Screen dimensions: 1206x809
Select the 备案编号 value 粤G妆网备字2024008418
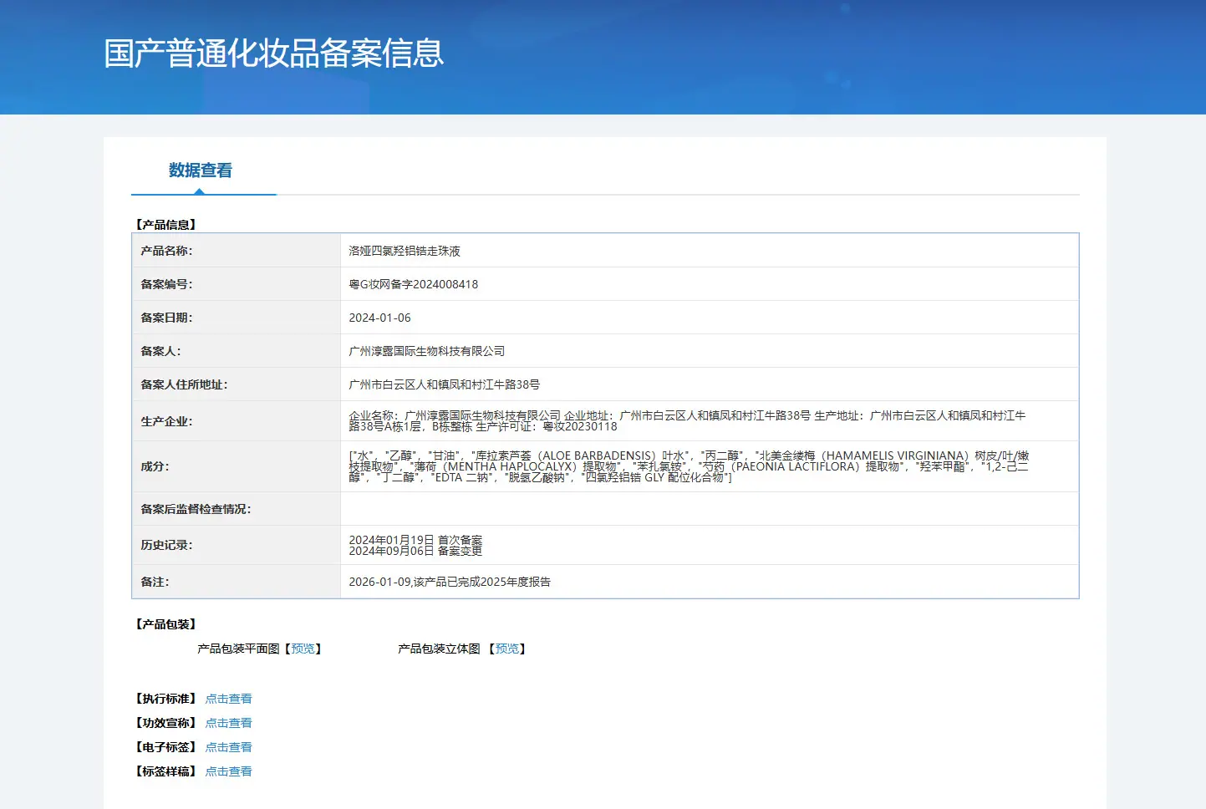pyautogui.click(x=414, y=284)
